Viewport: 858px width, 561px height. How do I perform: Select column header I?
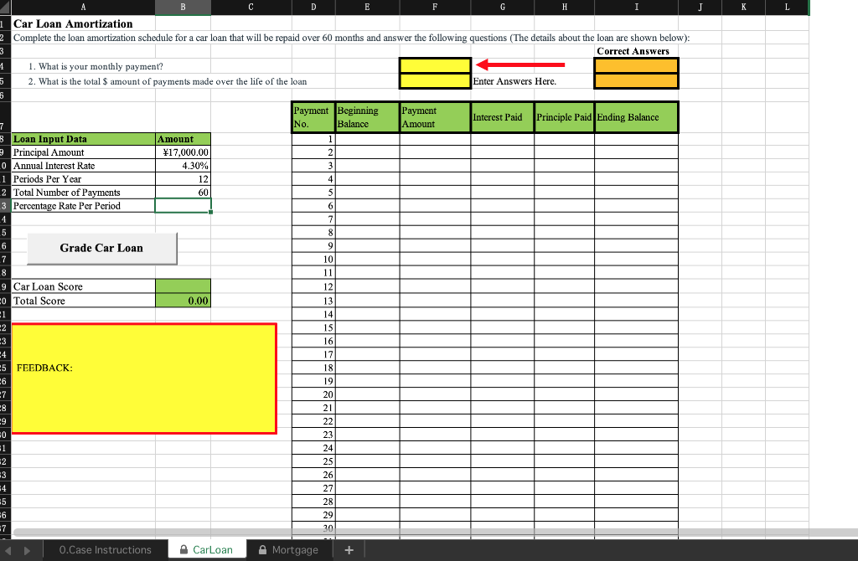pos(637,7)
